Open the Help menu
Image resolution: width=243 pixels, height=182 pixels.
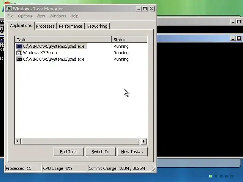click(x=74, y=16)
